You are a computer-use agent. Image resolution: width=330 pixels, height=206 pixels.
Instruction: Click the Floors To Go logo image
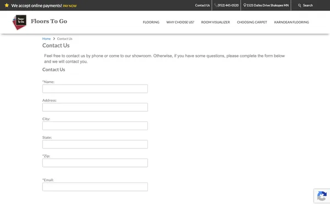pos(20,22)
